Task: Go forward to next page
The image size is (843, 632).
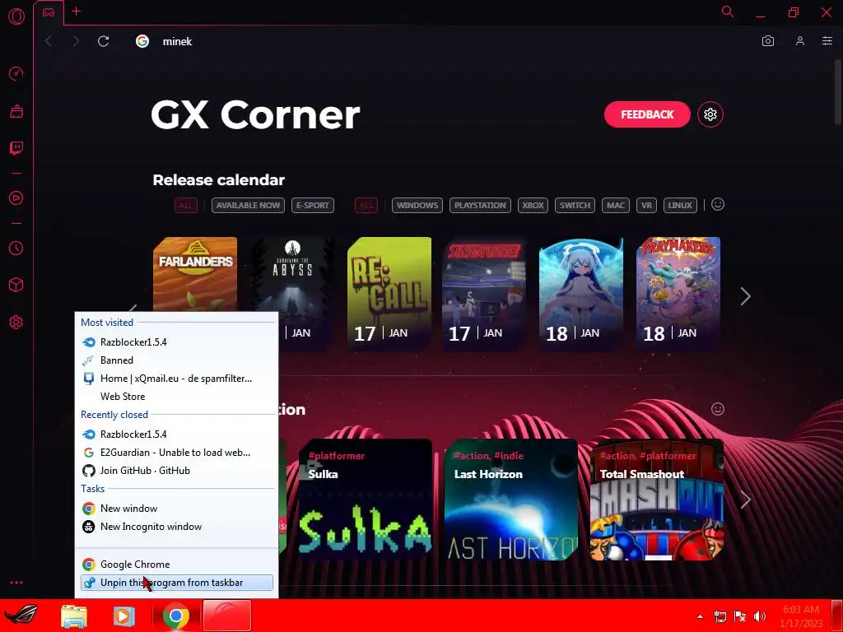Action: coord(76,41)
